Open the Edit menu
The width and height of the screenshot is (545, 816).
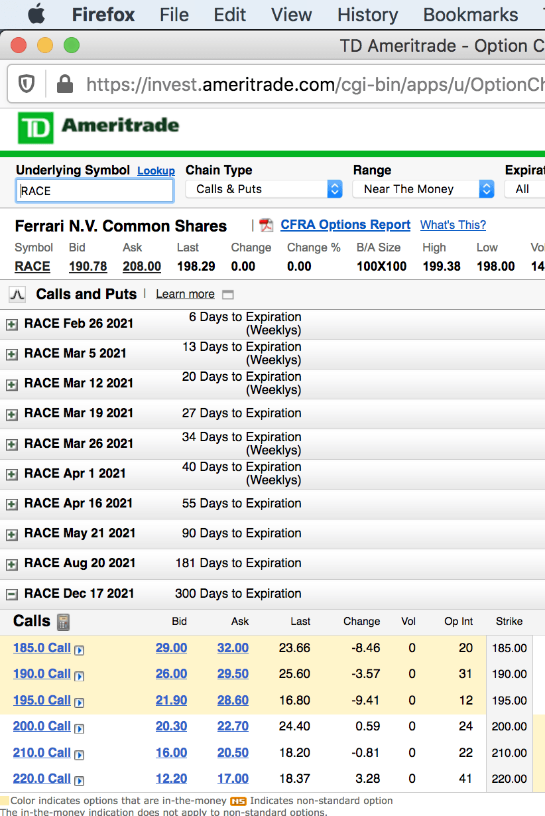230,15
